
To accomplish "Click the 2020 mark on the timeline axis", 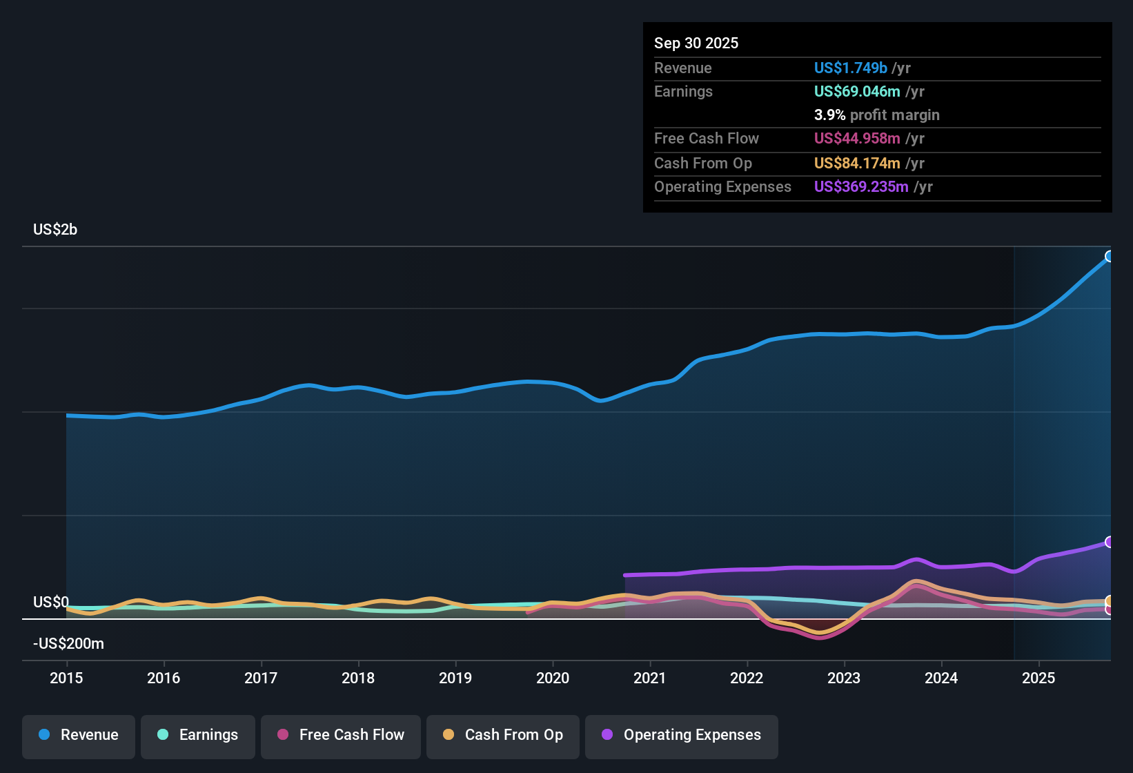I will (x=553, y=678).
